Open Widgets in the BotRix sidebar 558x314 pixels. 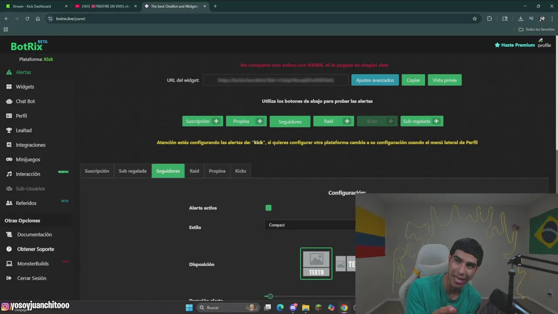(x=25, y=87)
